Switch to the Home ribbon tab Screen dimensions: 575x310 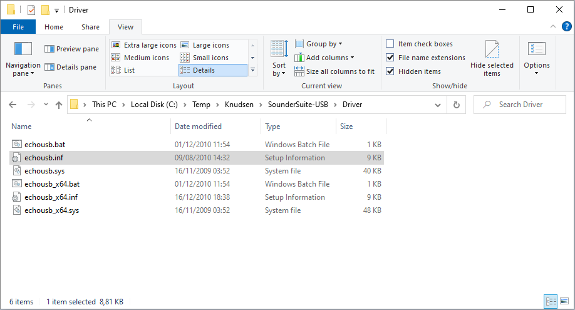(53, 27)
